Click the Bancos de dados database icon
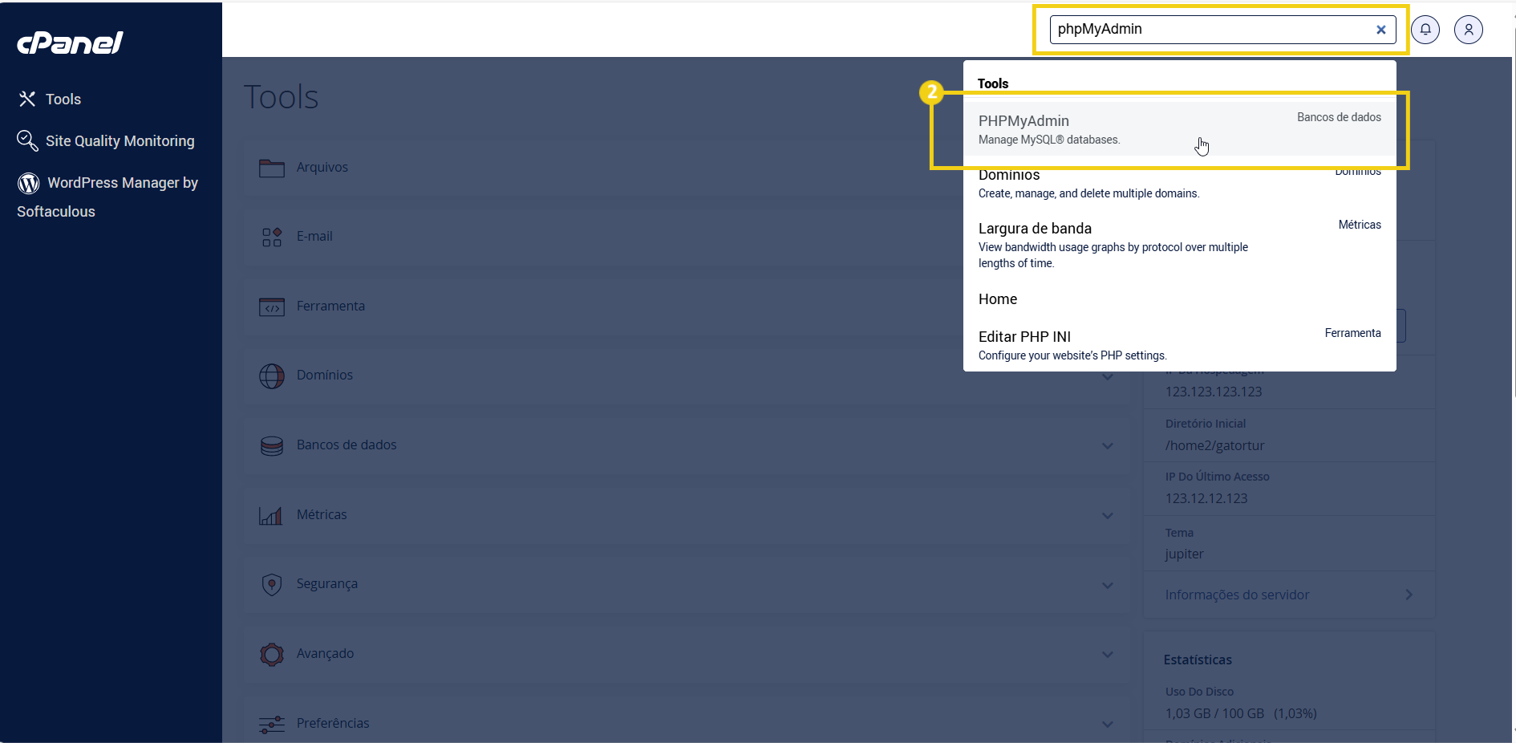This screenshot has height=743, width=1516. [x=272, y=445]
